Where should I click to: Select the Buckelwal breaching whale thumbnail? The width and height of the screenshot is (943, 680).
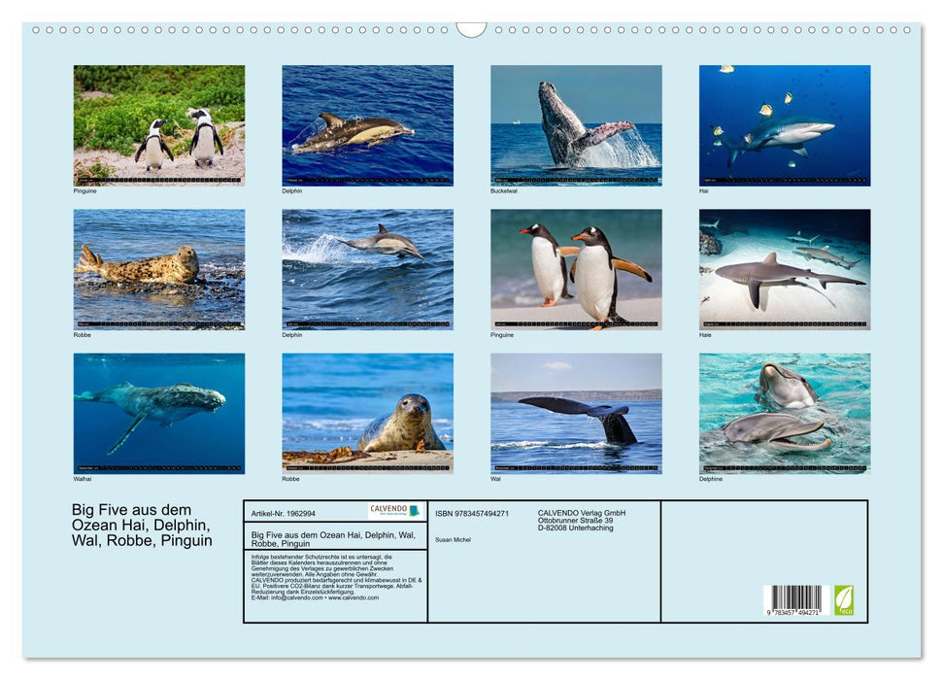point(576,124)
